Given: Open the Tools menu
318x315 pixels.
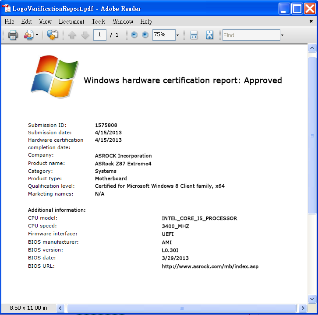Looking at the screenshot, I should [x=99, y=21].
